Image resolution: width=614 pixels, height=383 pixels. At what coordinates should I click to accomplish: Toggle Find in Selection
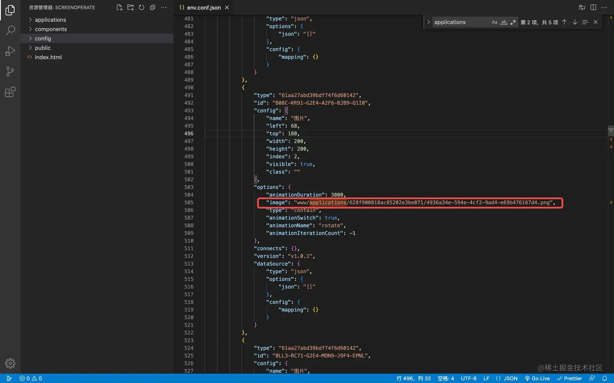tap(585, 22)
